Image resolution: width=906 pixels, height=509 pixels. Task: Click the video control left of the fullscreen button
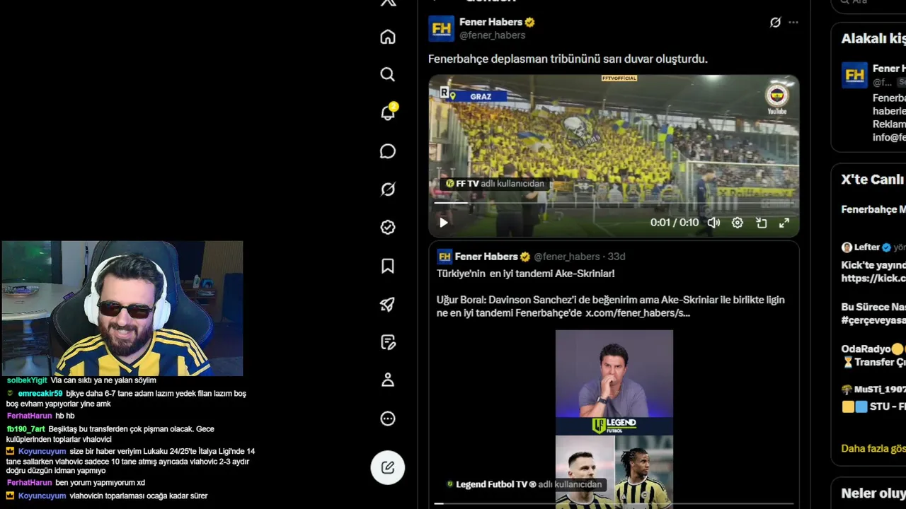[x=762, y=223]
